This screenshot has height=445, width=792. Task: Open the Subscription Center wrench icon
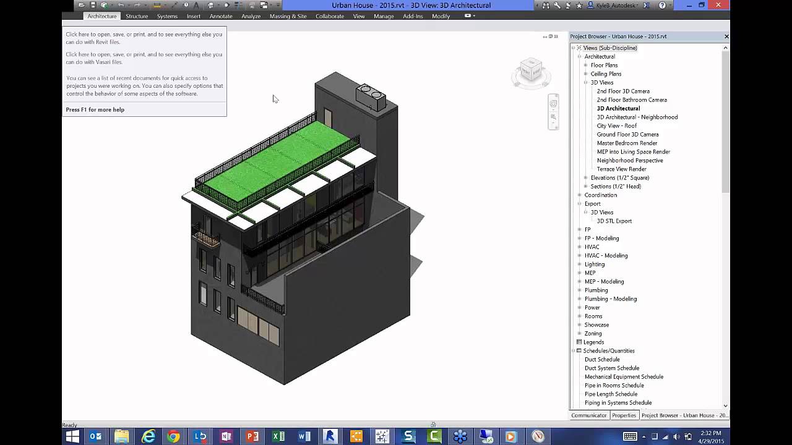pyautogui.click(x=557, y=5)
